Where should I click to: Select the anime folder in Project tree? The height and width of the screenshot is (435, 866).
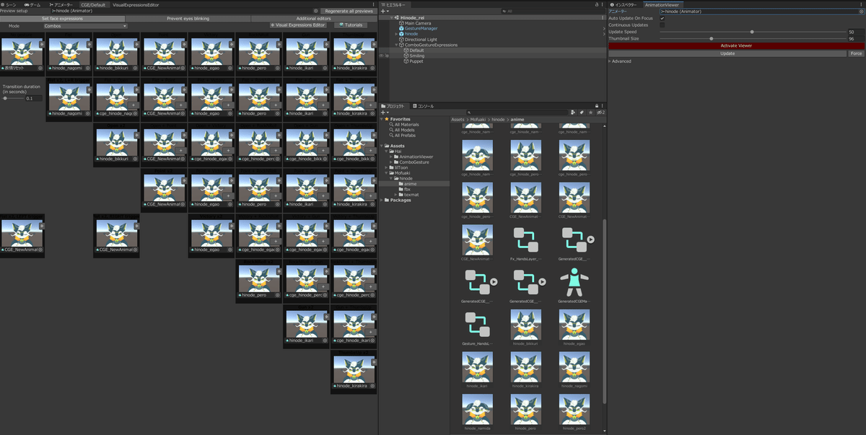[x=411, y=183]
